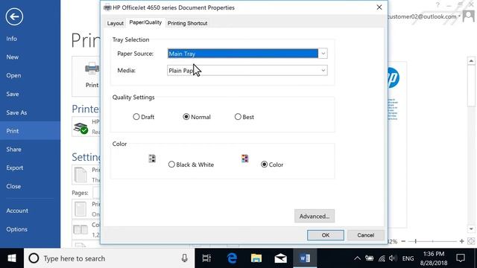Viewport: 477px width, 268px height.
Task: Click Word icon on the taskbar
Action: tap(305, 258)
